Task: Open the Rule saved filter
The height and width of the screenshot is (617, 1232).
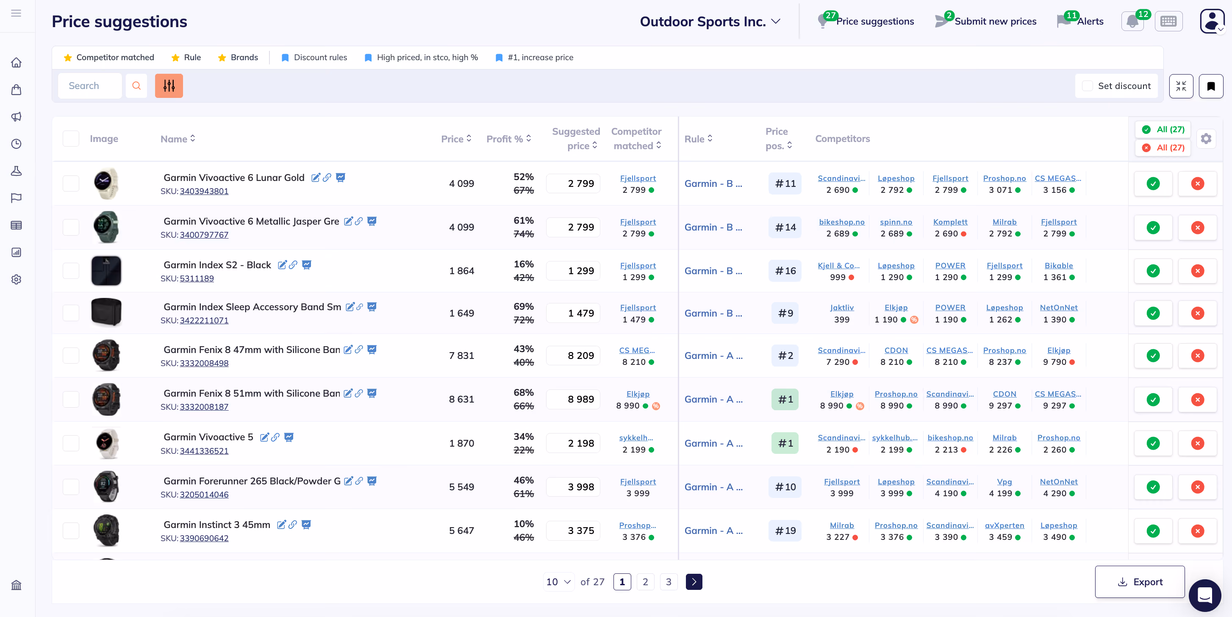Action: pos(186,57)
